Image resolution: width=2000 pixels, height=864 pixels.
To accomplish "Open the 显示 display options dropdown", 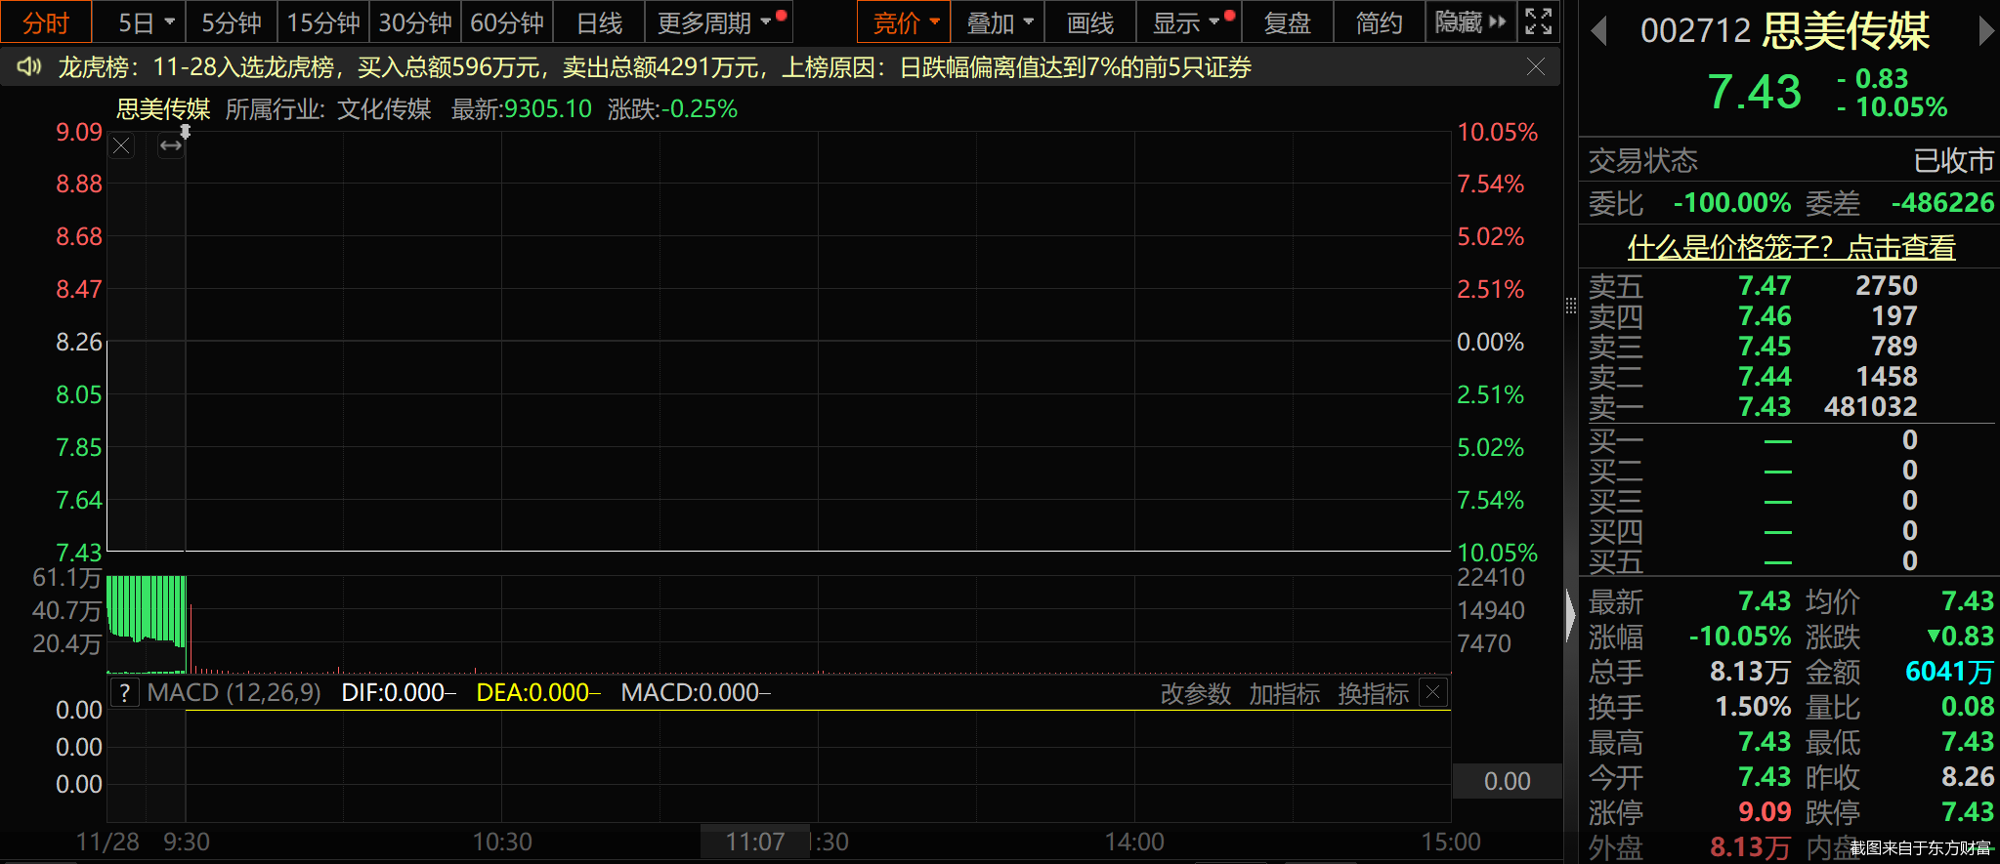I will (x=1190, y=21).
